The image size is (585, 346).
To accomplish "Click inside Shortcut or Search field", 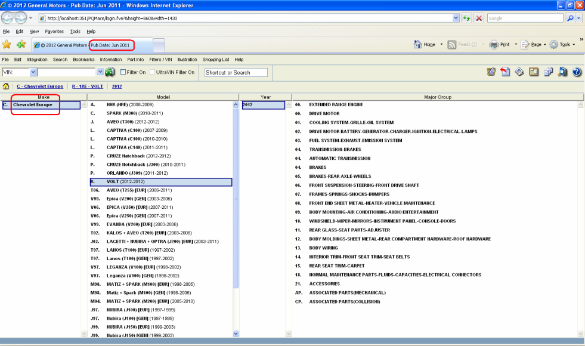I will pyautogui.click(x=236, y=72).
